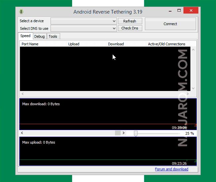The image size is (216, 182).
Task: Click the download graph time 09:23:26
Action: tap(179, 128)
